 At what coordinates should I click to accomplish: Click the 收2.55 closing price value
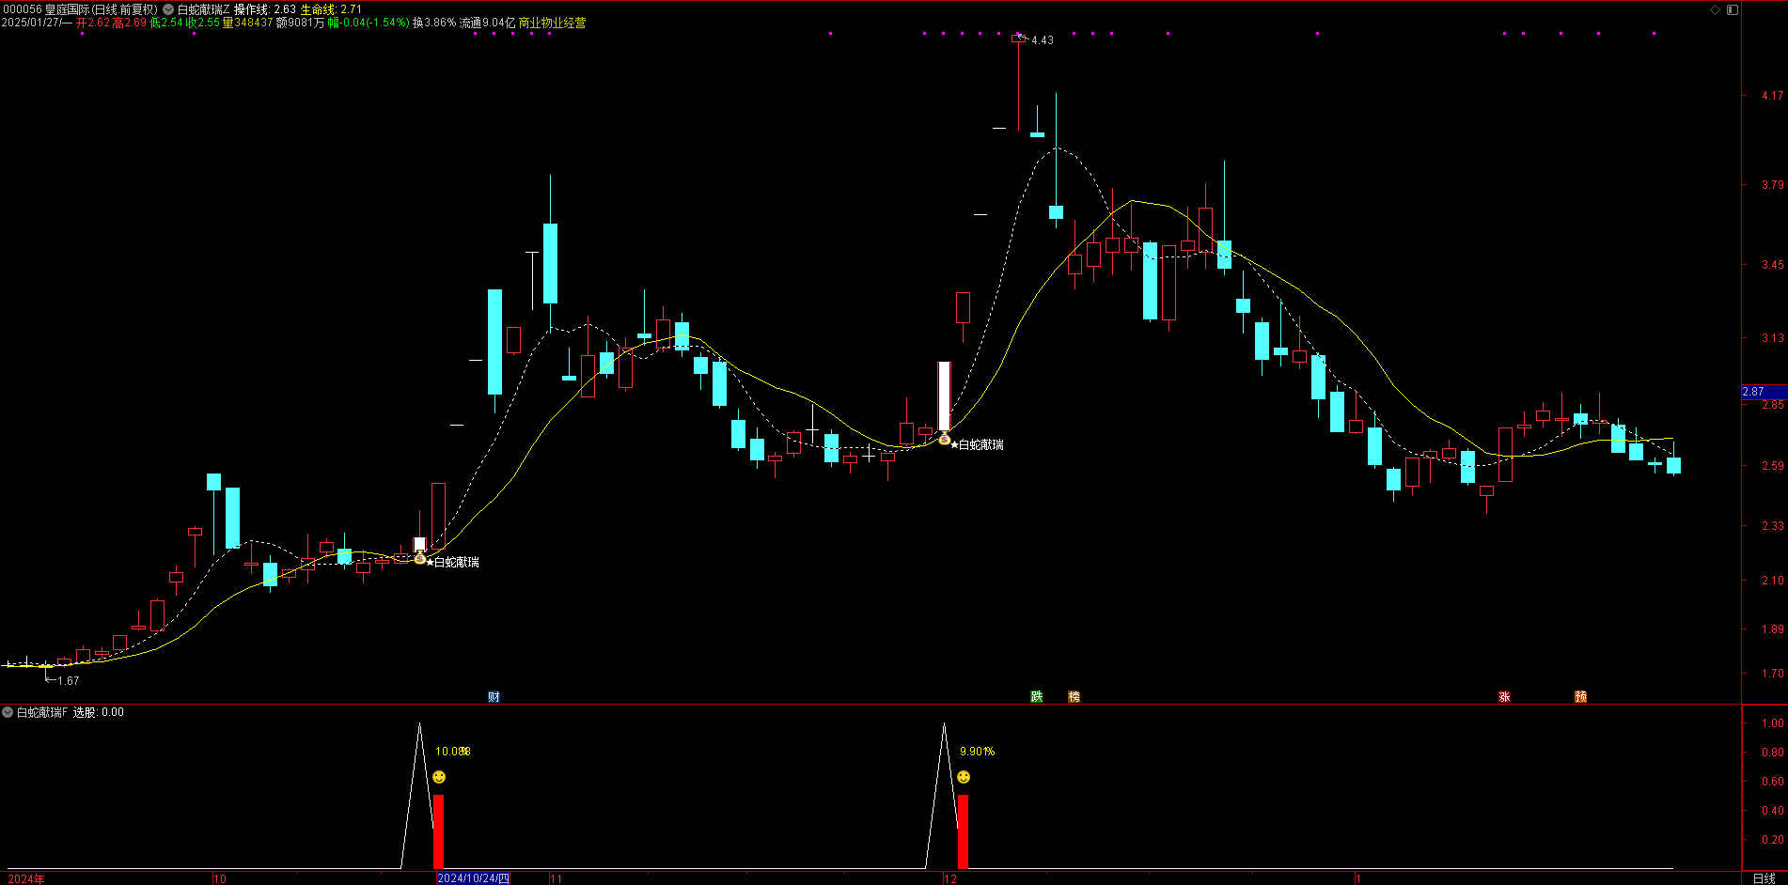point(203,23)
